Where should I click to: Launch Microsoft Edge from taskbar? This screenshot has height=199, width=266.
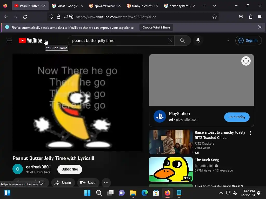(144, 193)
